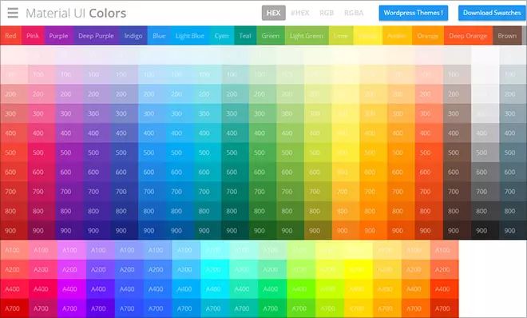Pick the light green 700 swatch

pos(291,192)
